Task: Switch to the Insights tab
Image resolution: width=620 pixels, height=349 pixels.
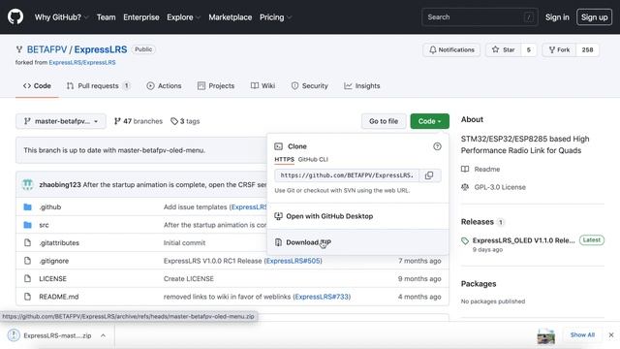Action: click(x=361, y=86)
